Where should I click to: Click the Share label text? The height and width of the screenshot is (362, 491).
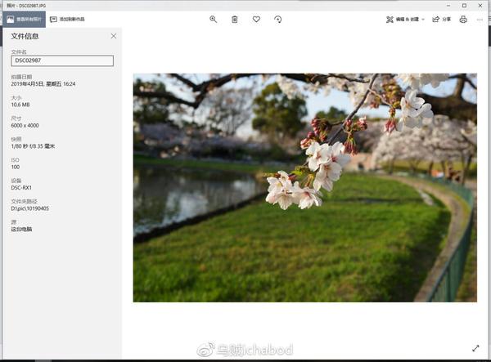447,20
